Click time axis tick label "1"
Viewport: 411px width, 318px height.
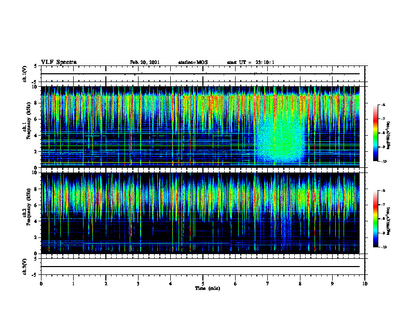click(73, 284)
